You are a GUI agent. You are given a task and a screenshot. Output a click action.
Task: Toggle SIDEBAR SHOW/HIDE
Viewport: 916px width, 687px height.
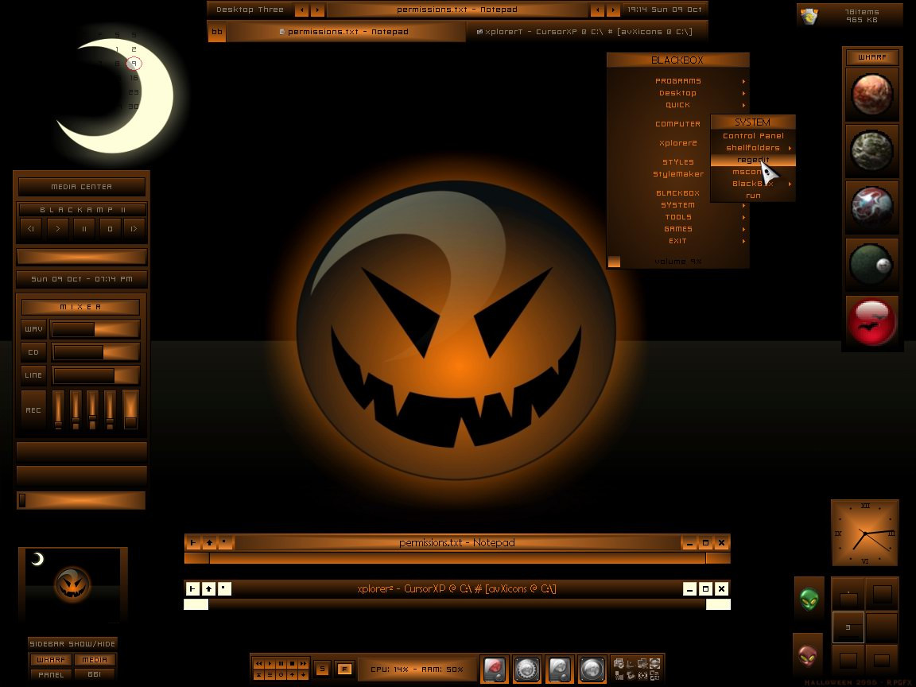[72, 644]
